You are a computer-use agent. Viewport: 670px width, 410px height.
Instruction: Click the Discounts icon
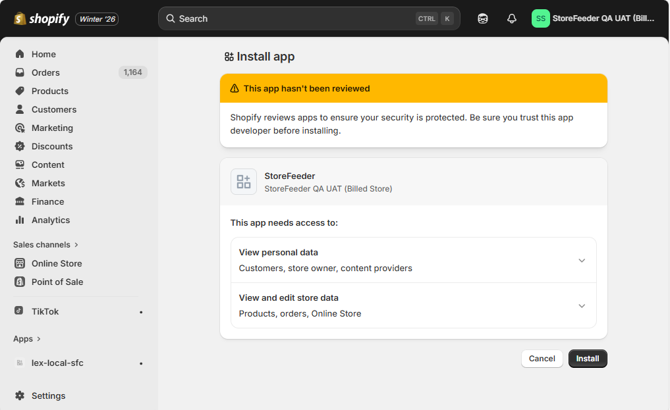20,146
